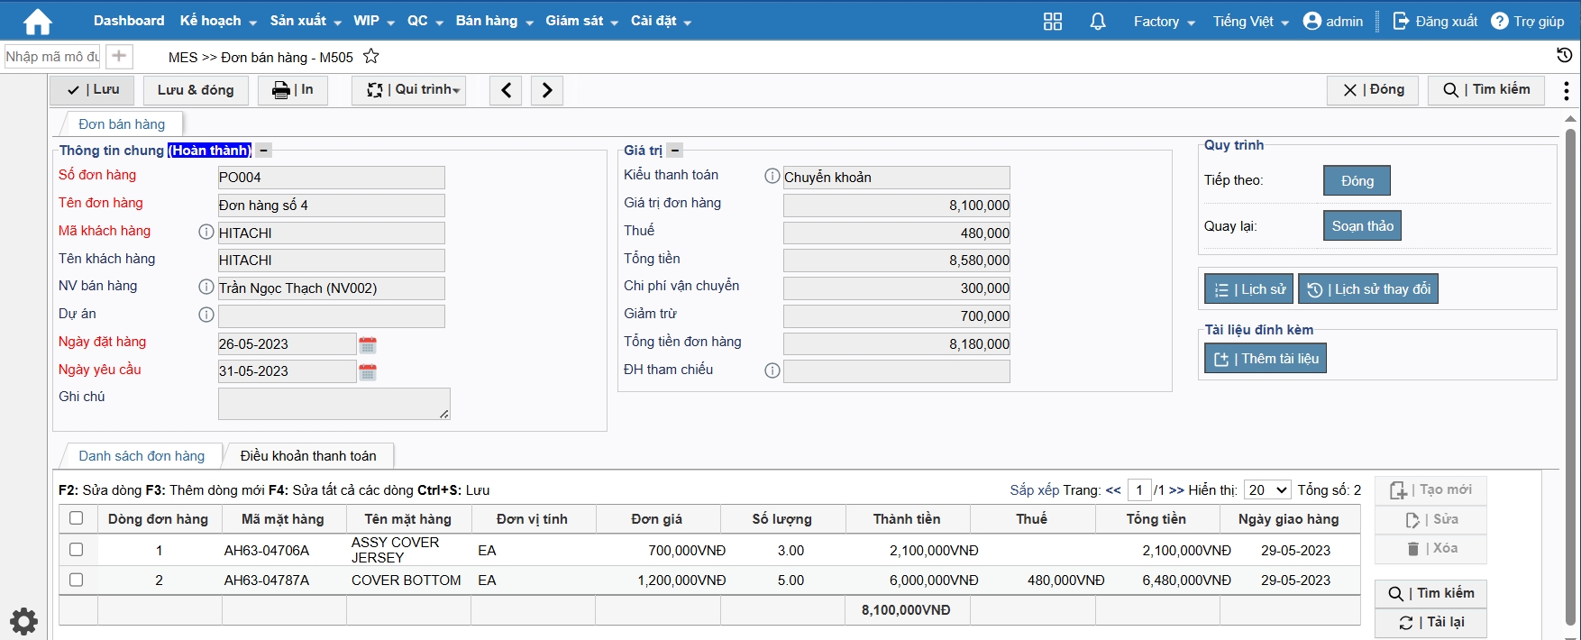1581x640 pixels.
Task: Go to the next record arrow
Action: (547, 90)
